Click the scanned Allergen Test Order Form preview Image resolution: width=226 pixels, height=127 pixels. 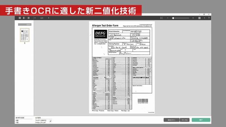(x=122, y=67)
